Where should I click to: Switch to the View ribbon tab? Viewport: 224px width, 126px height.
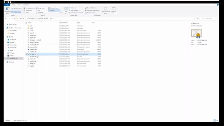(x=26, y=5)
